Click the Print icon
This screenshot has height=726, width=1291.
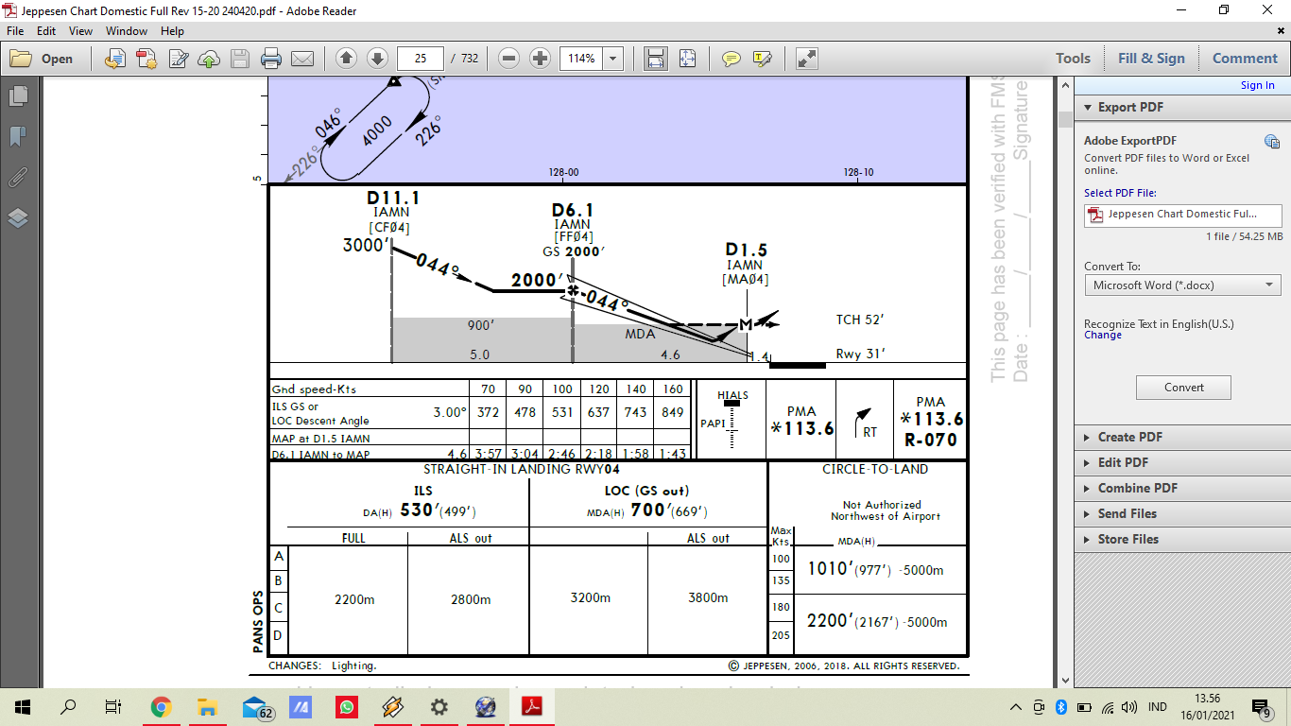click(271, 59)
